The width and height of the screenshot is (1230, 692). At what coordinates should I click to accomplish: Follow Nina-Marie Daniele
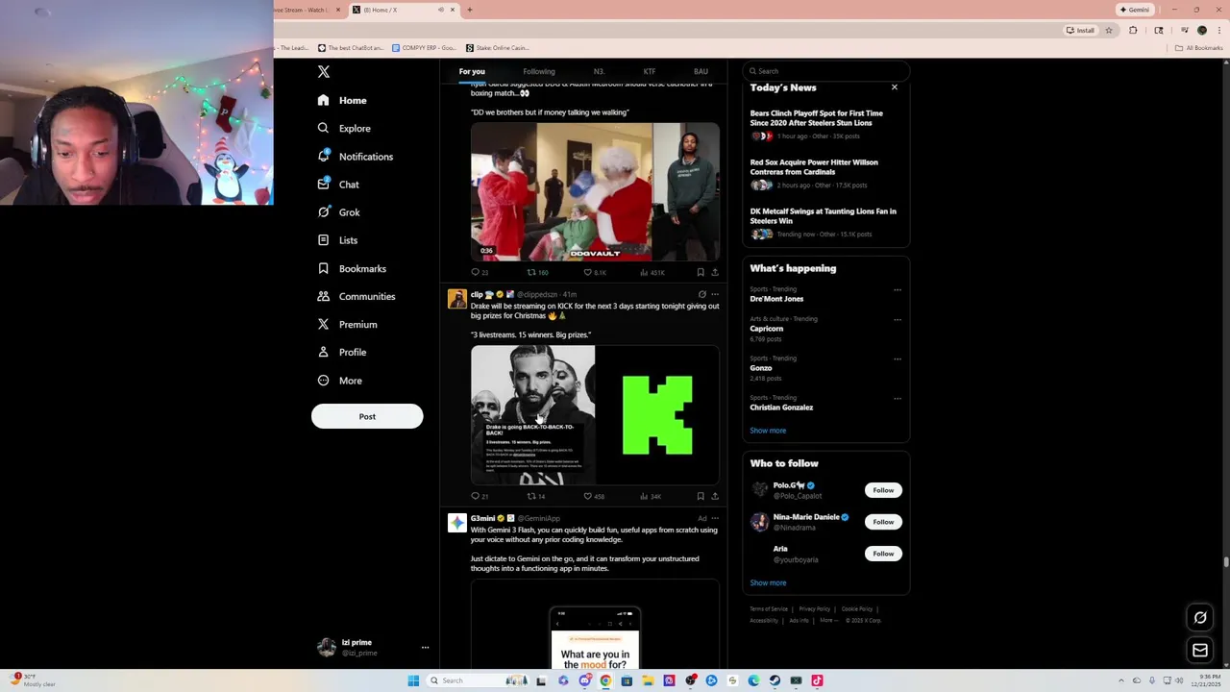[x=883, y=522]
